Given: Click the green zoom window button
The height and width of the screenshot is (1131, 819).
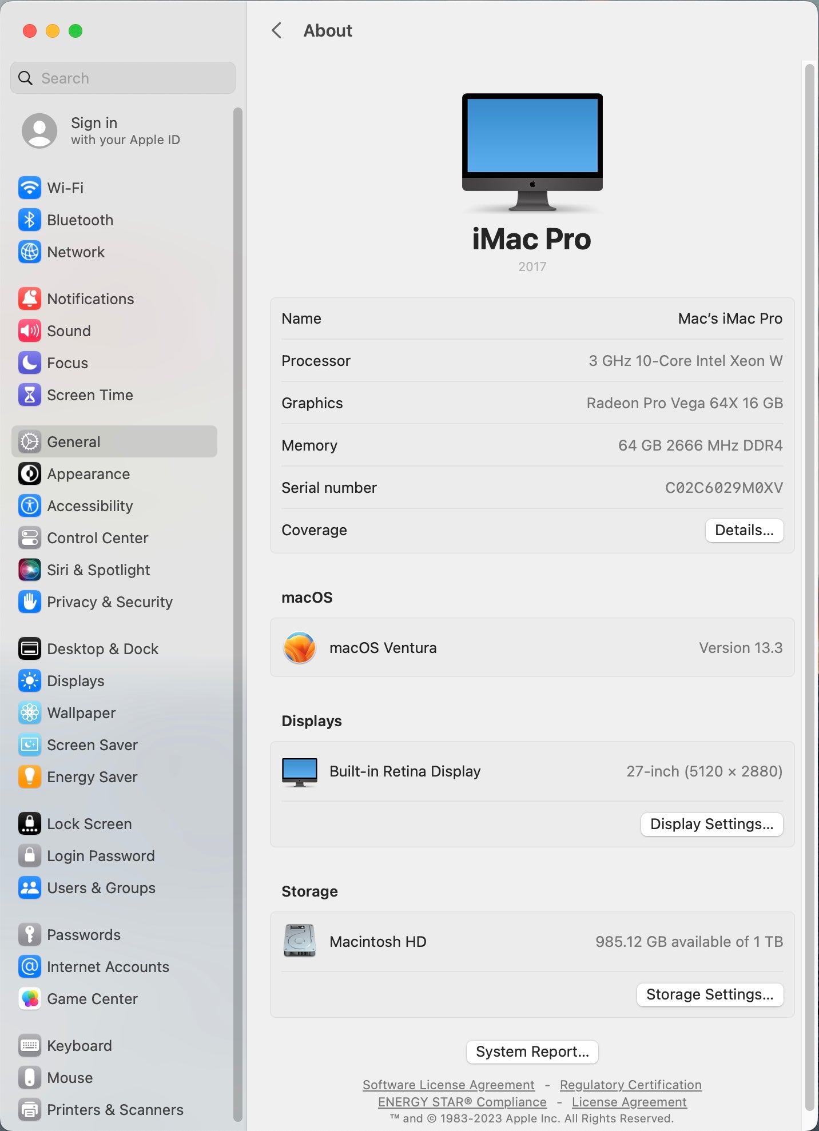Looking at the screenshot, I should [75, 31].
